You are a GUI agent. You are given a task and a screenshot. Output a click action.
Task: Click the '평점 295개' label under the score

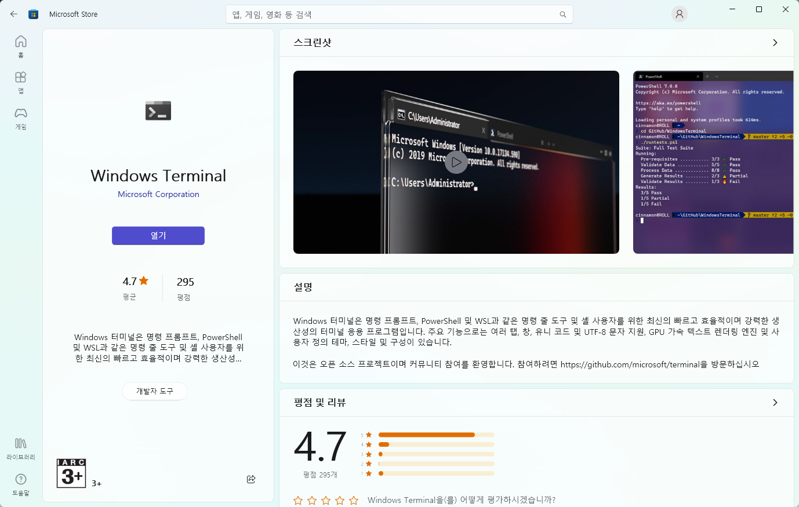320,475
